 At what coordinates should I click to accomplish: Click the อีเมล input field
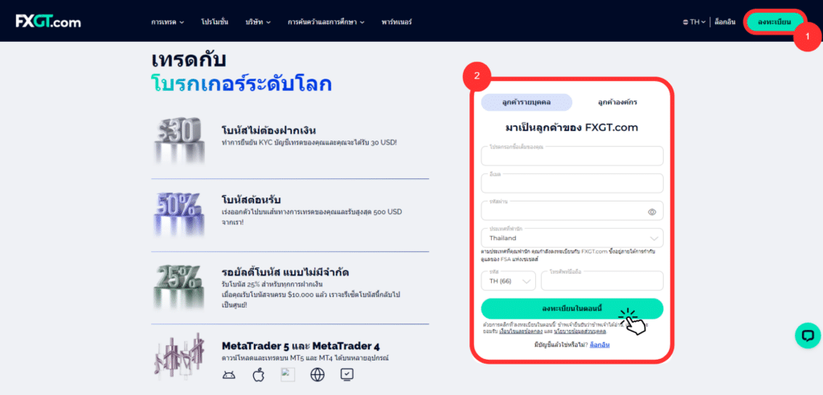coord(572,183)
